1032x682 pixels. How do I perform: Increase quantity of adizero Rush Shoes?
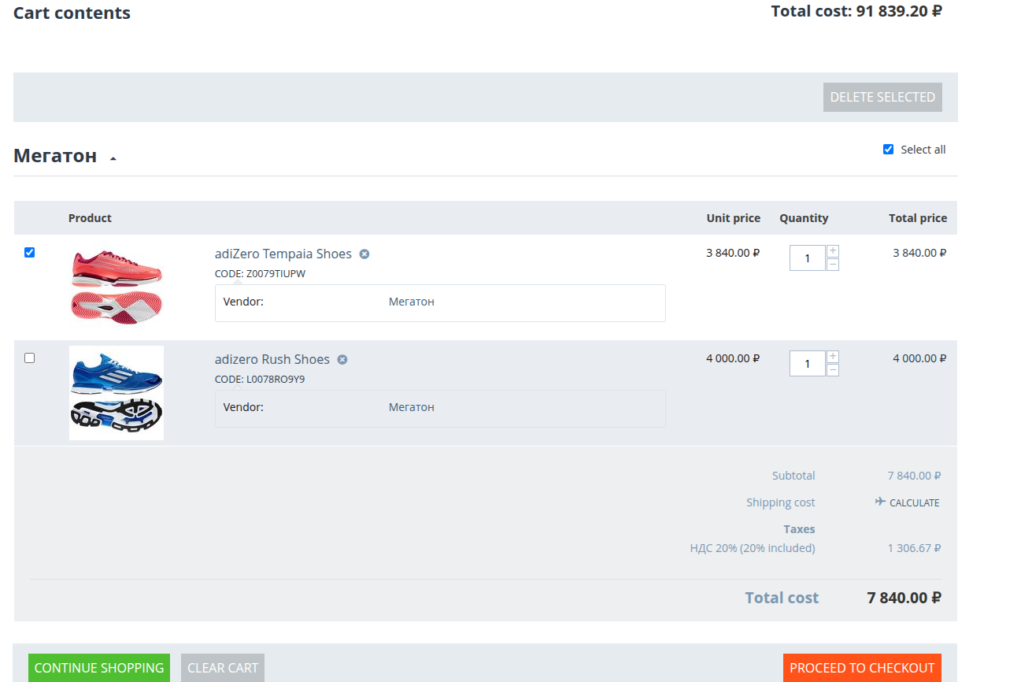click(x=833, y=357)
